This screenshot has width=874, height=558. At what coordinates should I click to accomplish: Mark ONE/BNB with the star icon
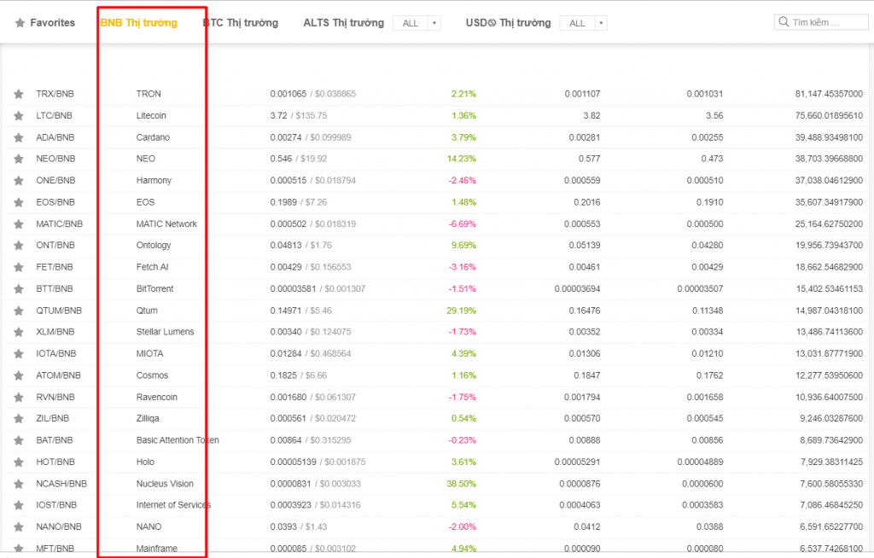pyautogui.click(x=19, y=181)
